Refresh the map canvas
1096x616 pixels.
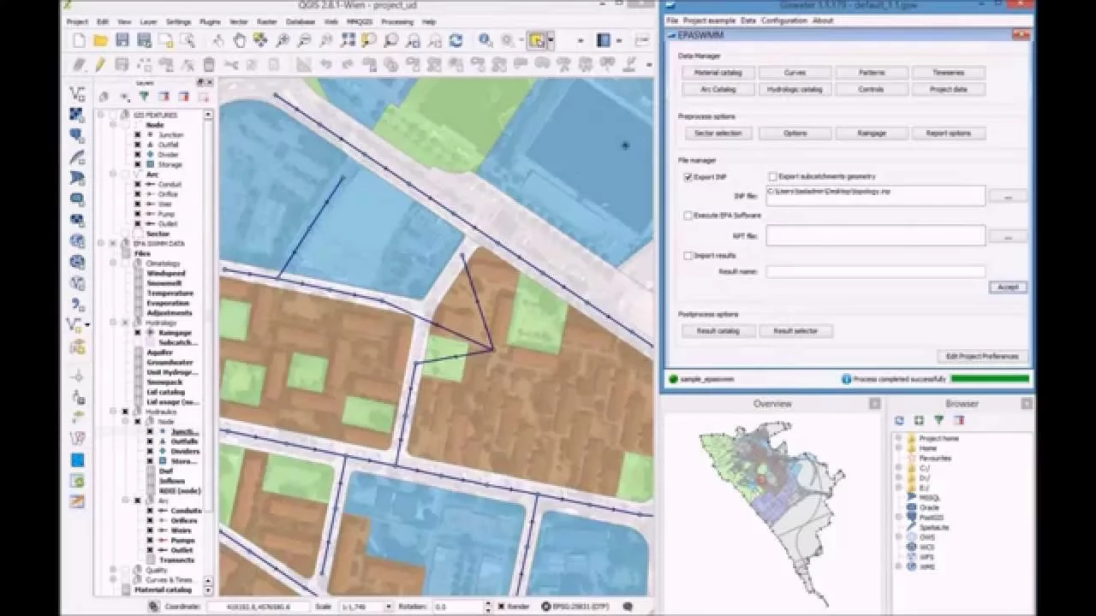[x=456, y=40]
